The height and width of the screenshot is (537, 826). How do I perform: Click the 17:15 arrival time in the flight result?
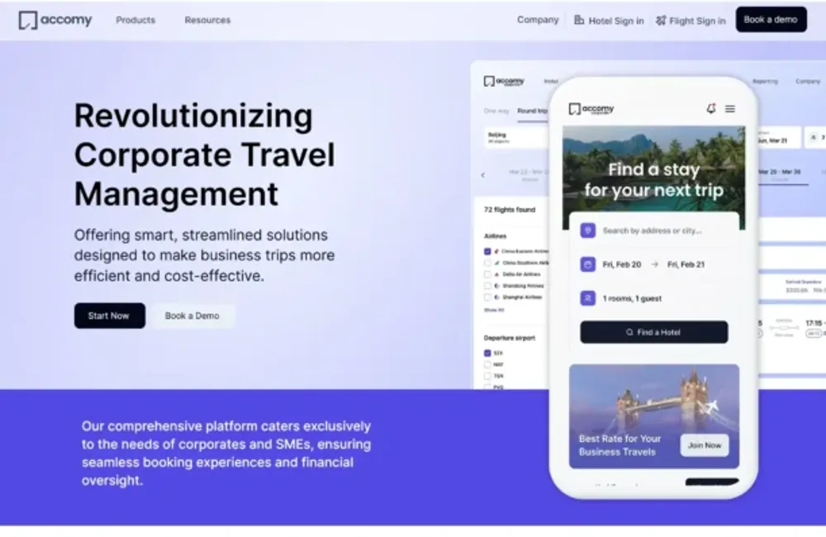(814, 323)
